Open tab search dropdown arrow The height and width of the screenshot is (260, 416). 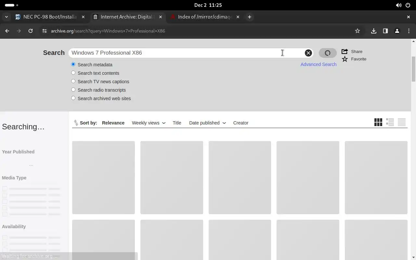[x=6, y=17]
